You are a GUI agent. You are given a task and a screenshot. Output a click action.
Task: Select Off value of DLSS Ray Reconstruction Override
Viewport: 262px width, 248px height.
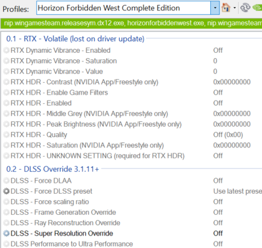coord(218,223)
